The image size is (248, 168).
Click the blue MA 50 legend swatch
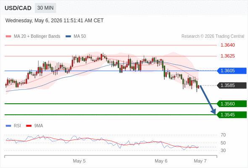[68, 37]
